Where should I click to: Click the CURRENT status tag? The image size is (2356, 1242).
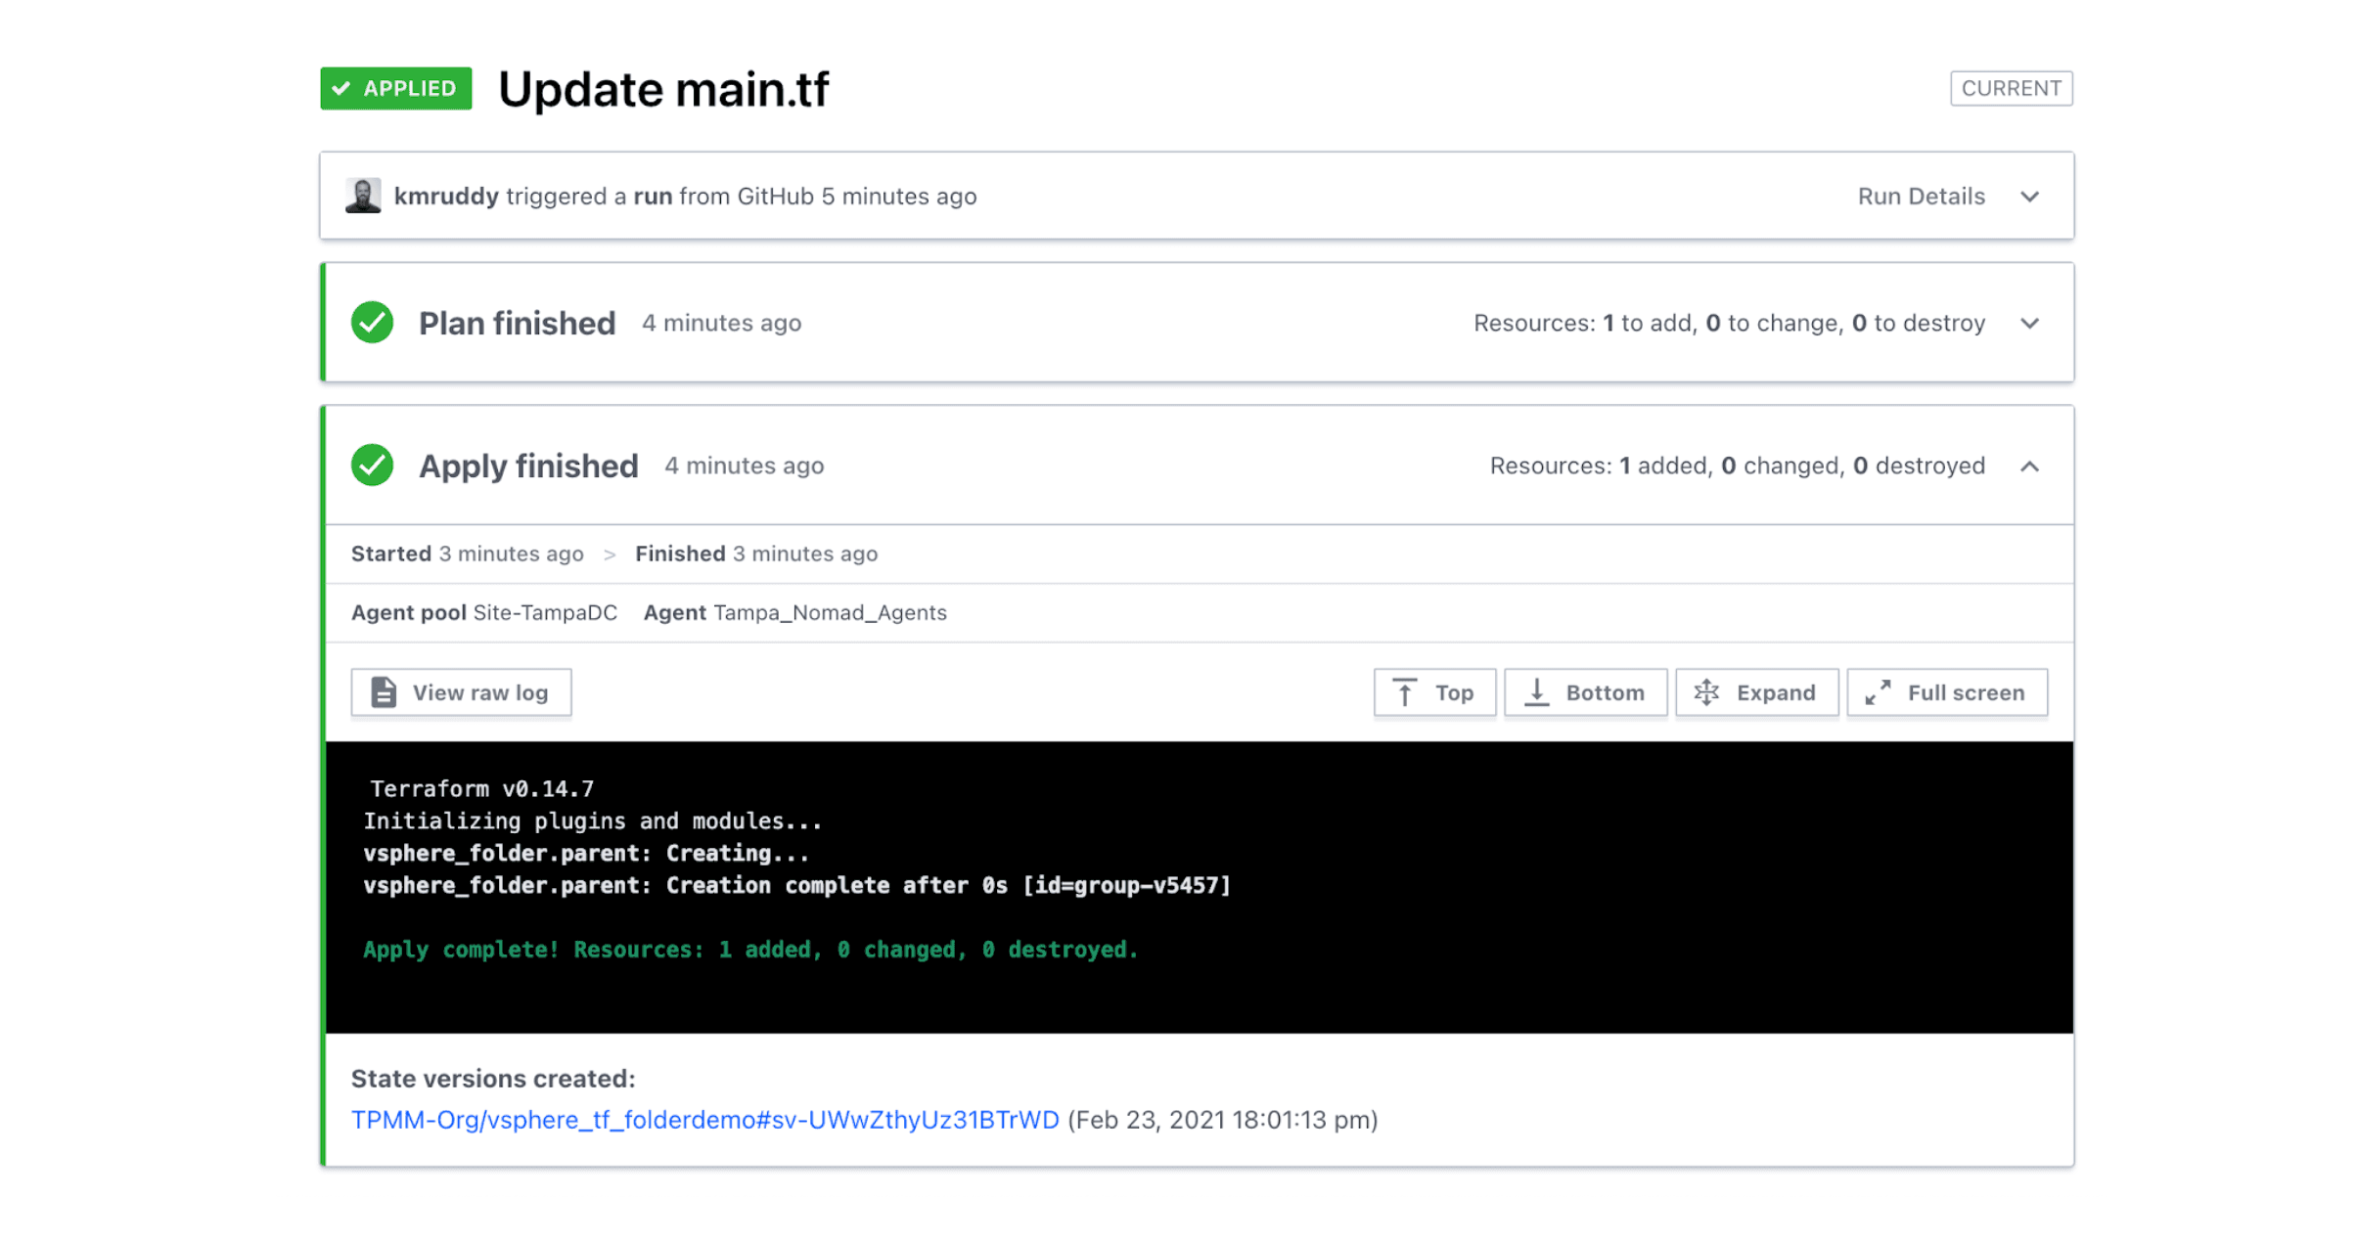[2011, 88]
